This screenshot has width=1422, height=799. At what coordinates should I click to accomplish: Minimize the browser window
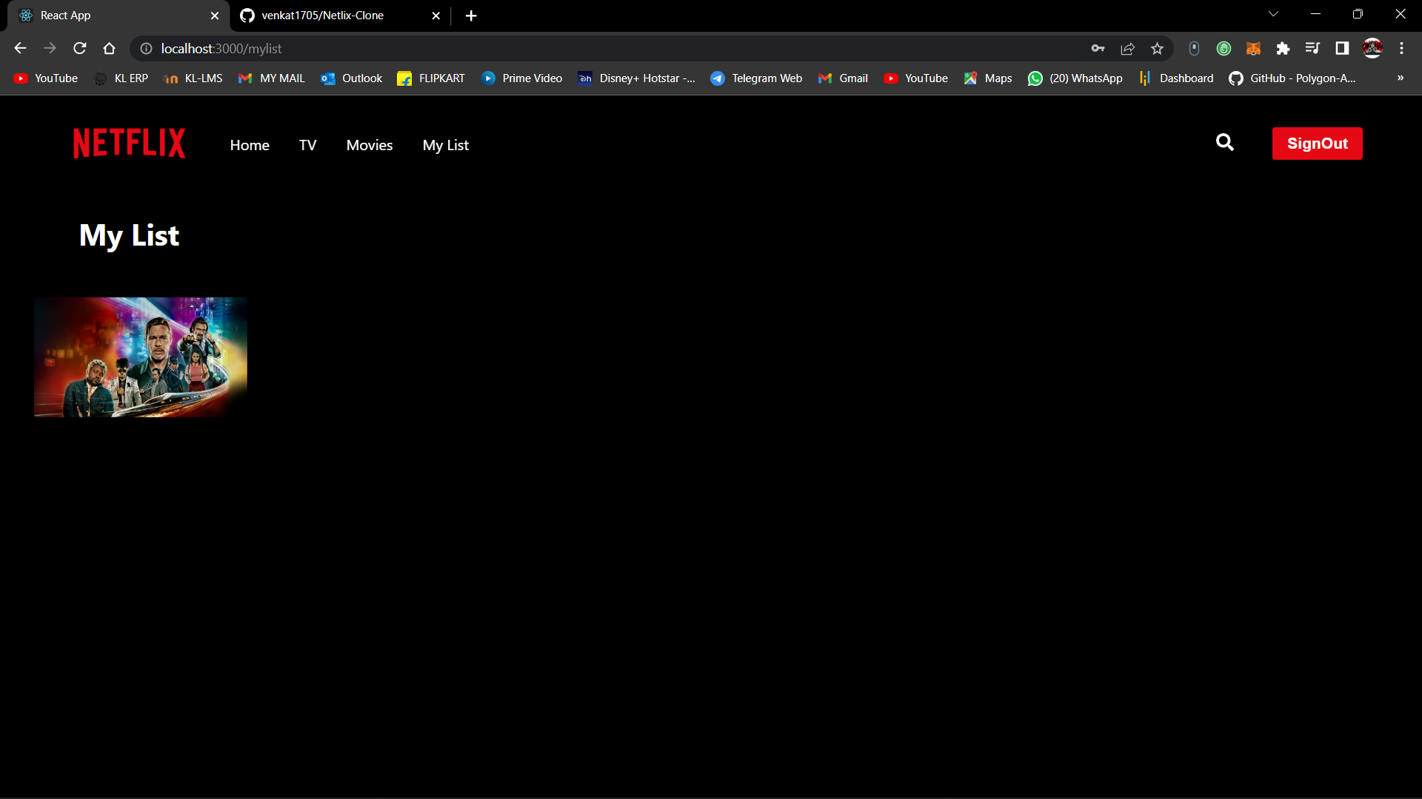point(1316,14)
